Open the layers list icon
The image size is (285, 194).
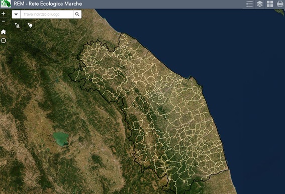click(259, 4)
